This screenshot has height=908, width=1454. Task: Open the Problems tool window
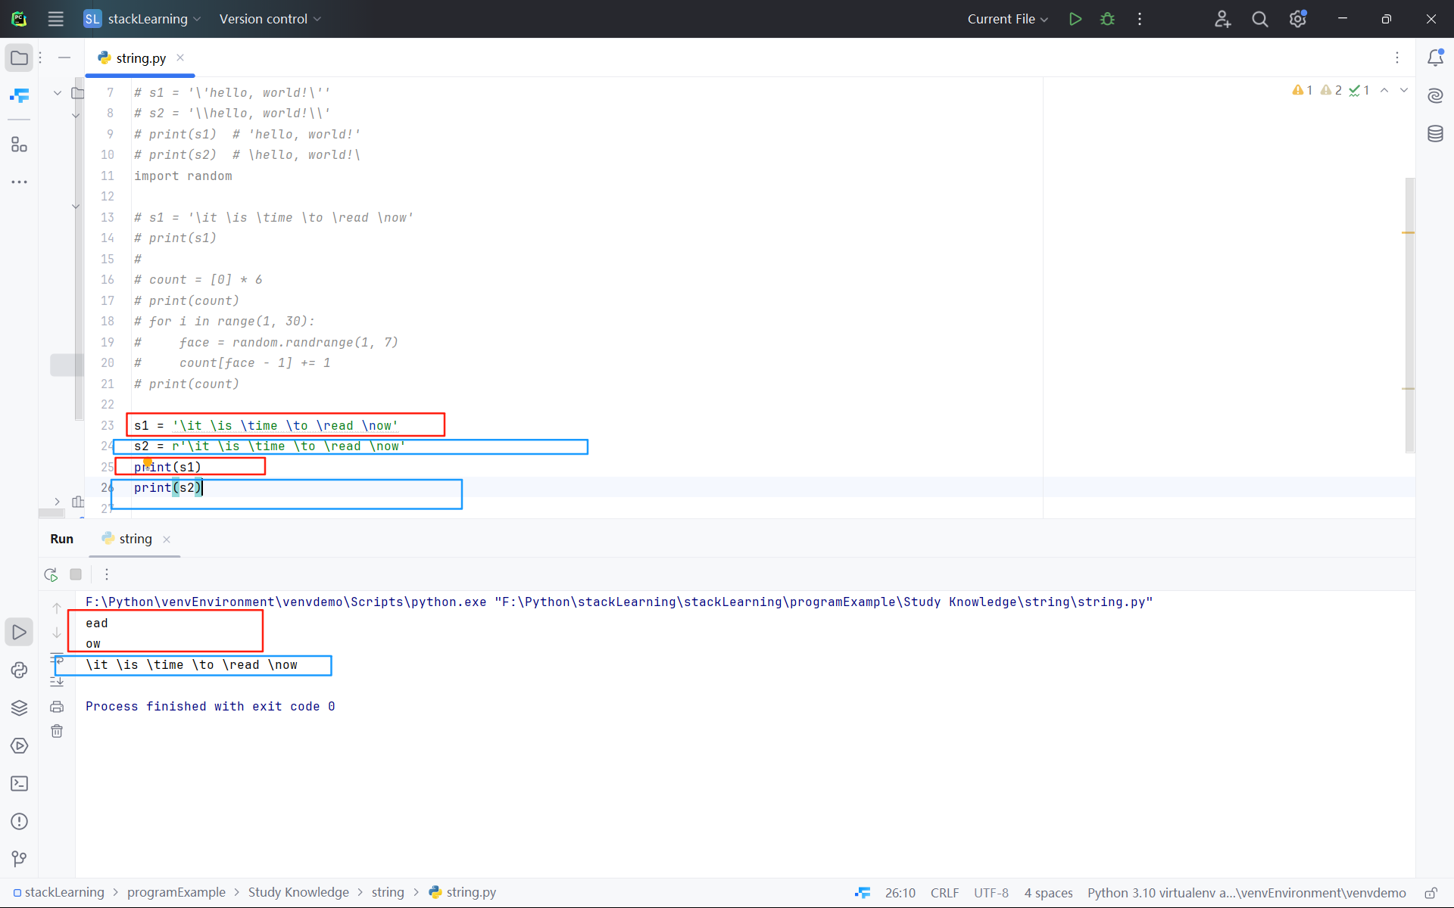coord(19,821)
